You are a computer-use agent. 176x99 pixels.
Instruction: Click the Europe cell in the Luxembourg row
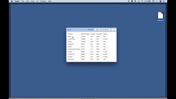point(105,39)
